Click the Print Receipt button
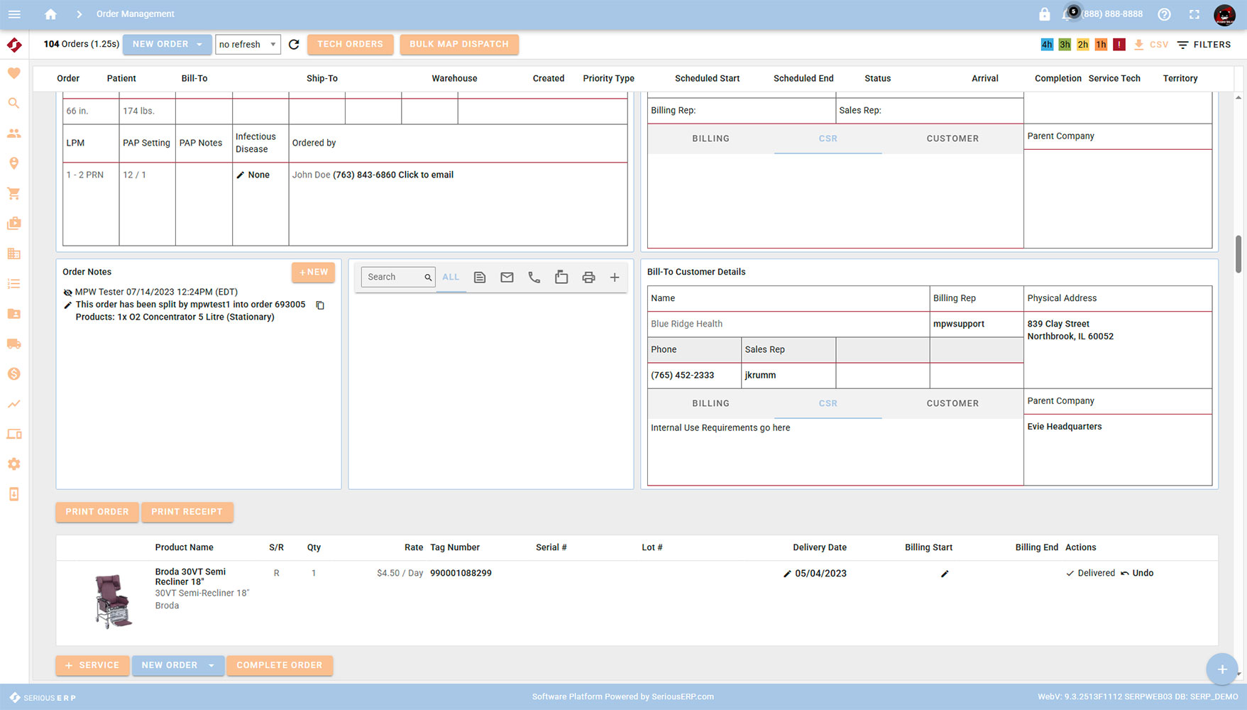This screenshot has width=1247, height=710. [x=187, y=512]
